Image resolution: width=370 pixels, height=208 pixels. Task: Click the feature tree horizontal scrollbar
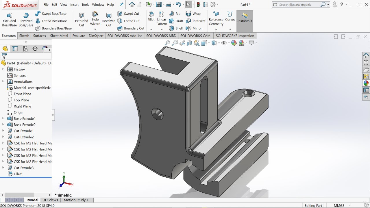[19, 195]
